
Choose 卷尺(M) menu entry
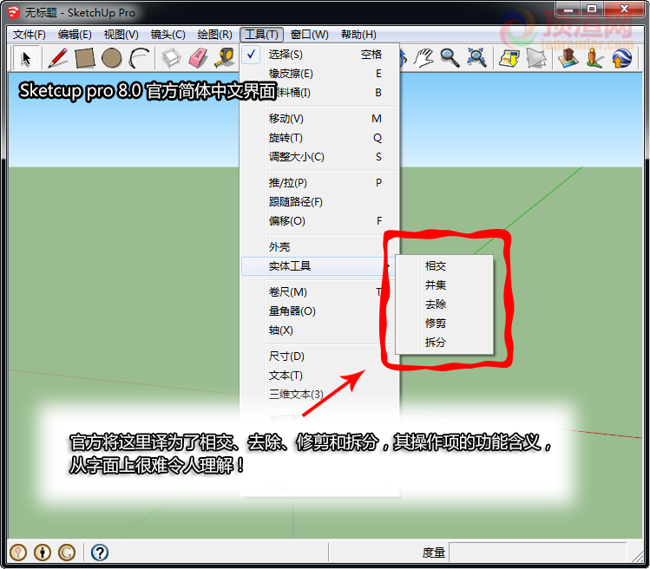click(319, 292)
